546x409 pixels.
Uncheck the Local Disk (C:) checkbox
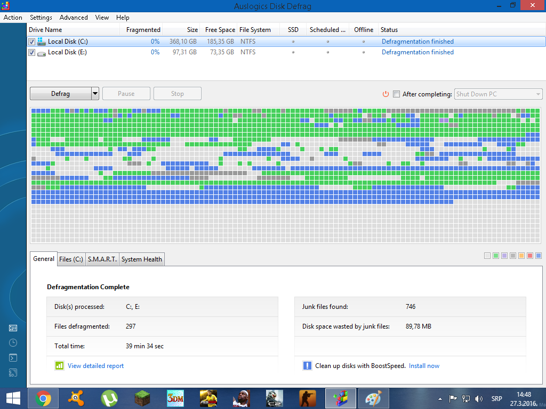(x=31, y=42)
